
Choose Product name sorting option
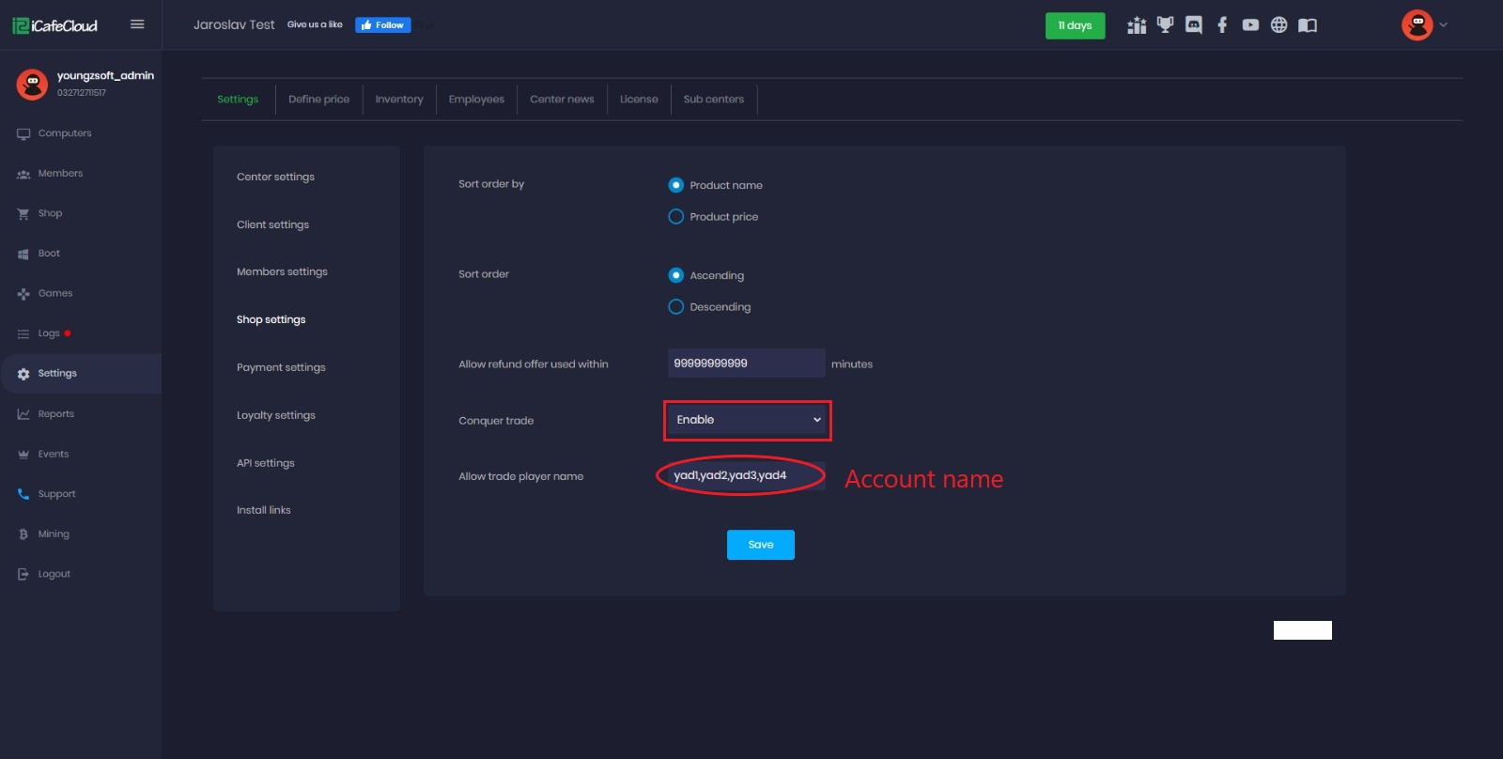[x=675, y=185]
